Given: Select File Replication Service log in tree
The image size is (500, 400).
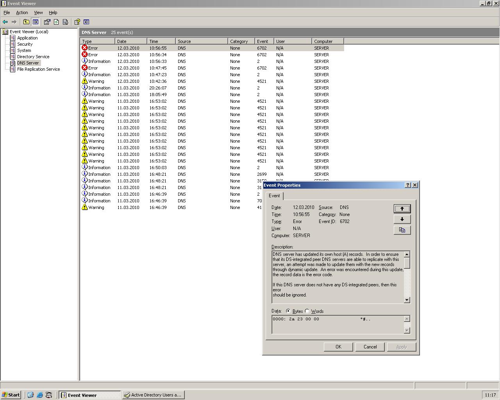Looking at the screenshot, I should [38, 69].
